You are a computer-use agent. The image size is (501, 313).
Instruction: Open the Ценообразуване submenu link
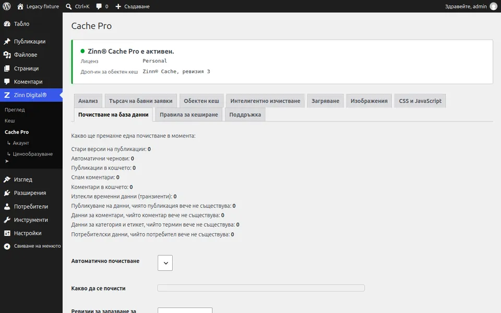[32, 154]
